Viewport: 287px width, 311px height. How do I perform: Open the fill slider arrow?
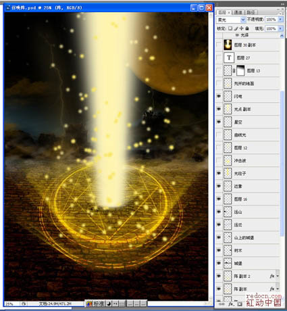pos(280,28)
